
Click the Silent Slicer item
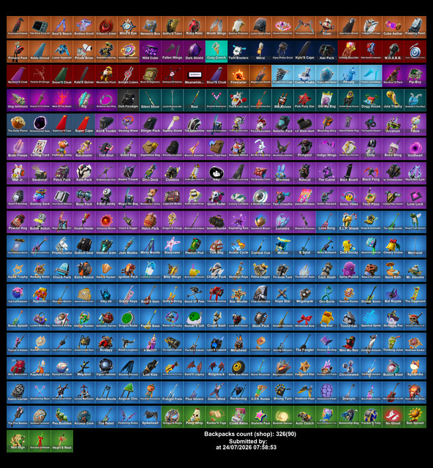(150, 100)
